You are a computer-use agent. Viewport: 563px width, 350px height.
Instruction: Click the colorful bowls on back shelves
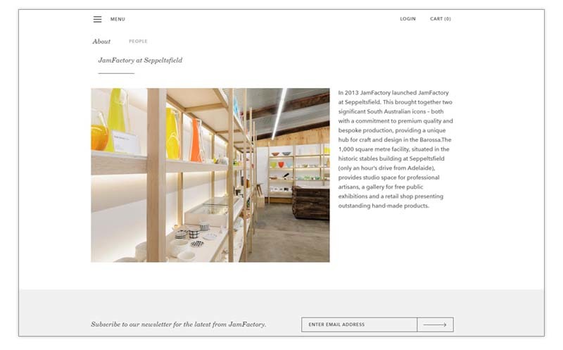pyautogui.click(x=282, y=160)
